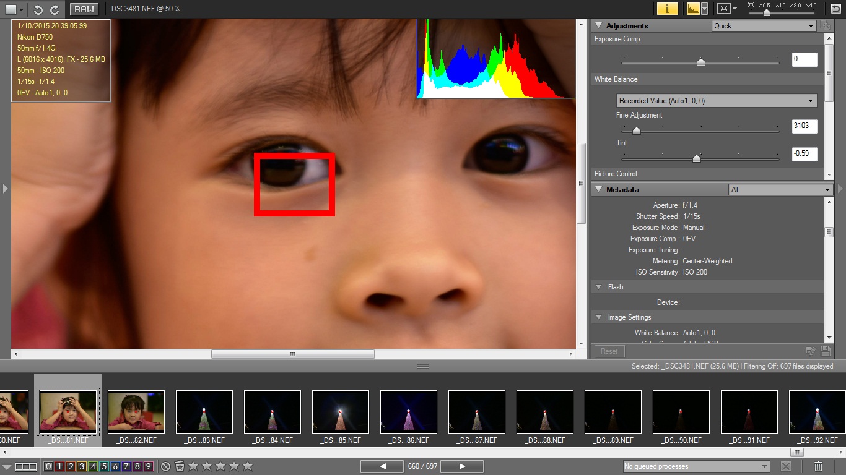The width and height of the screenshot is (846, 475).
Task: Select the _DSC3482.NEF thumbnail
Action: coord(136,412)
